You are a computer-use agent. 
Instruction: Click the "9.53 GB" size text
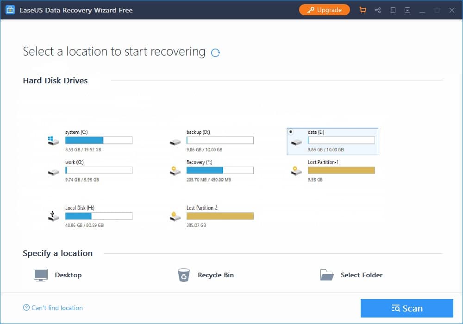click(x=315, y=180)
